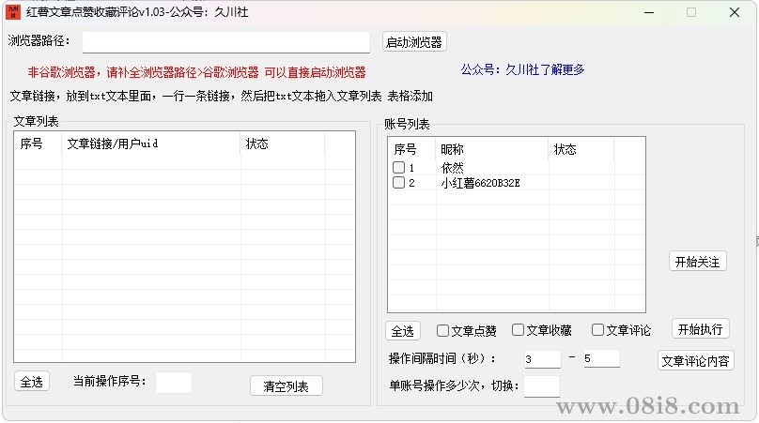
Task: Tick the checkbox for 小红薯6620B32E account
Action: click(x=399, y=183)
